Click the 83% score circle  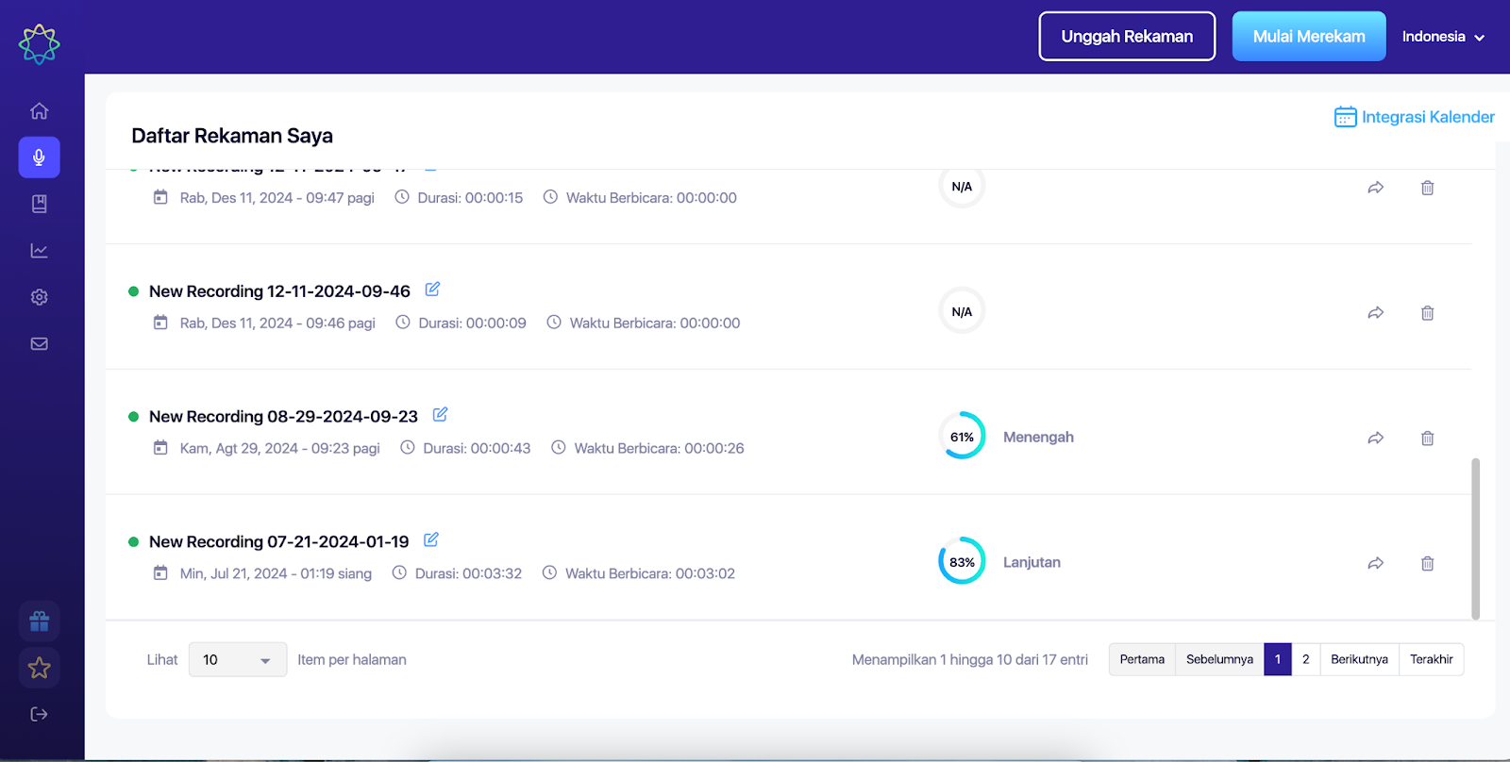(962, 561)
